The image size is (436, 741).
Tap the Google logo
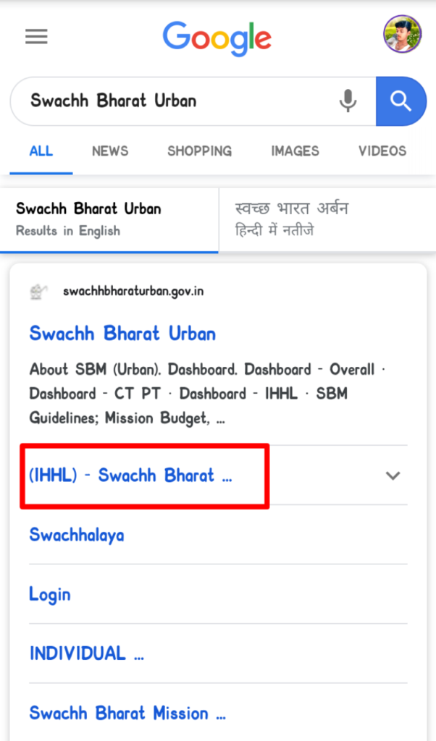point(217,38)
